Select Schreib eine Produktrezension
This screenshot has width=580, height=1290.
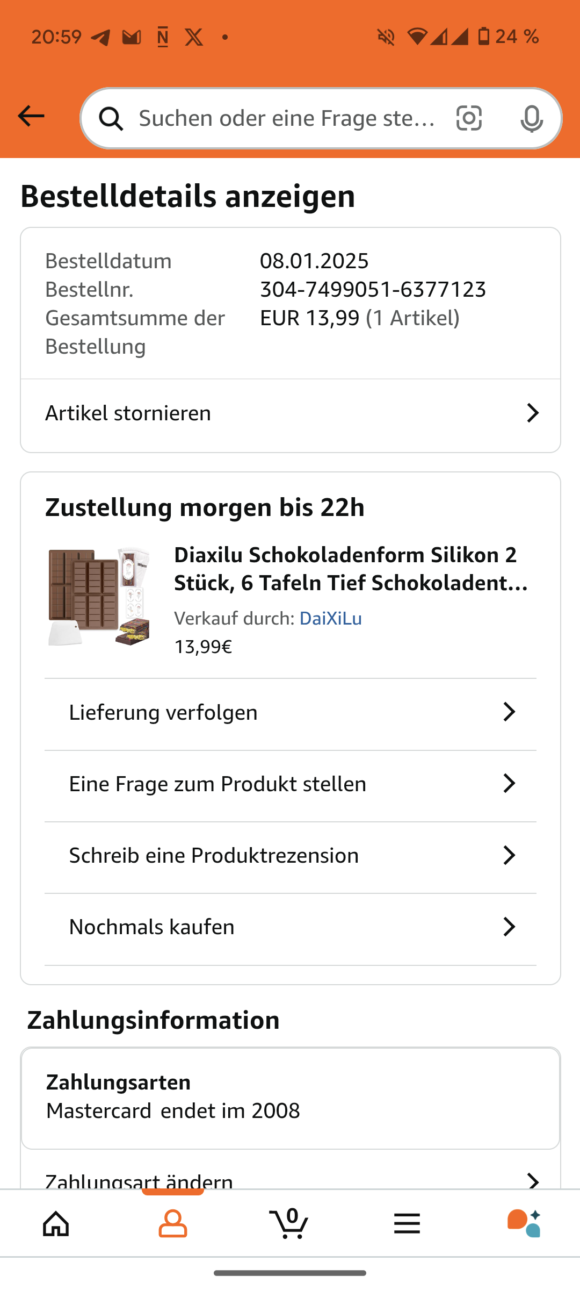(x=214, y=856)
